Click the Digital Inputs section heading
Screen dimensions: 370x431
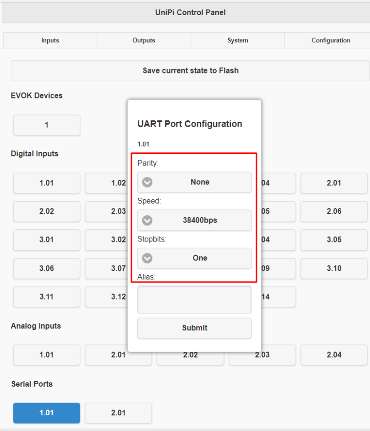click(35, 154)
